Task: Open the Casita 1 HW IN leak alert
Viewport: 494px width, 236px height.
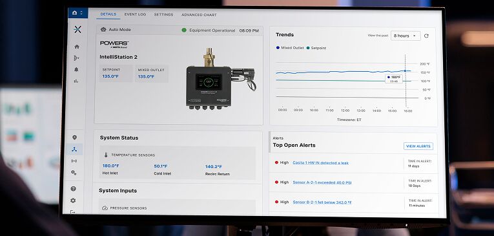Action: click(x=320, y=163)
